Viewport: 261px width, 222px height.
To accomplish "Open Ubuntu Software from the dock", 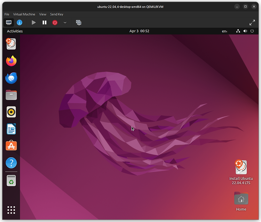I will 11,145.
